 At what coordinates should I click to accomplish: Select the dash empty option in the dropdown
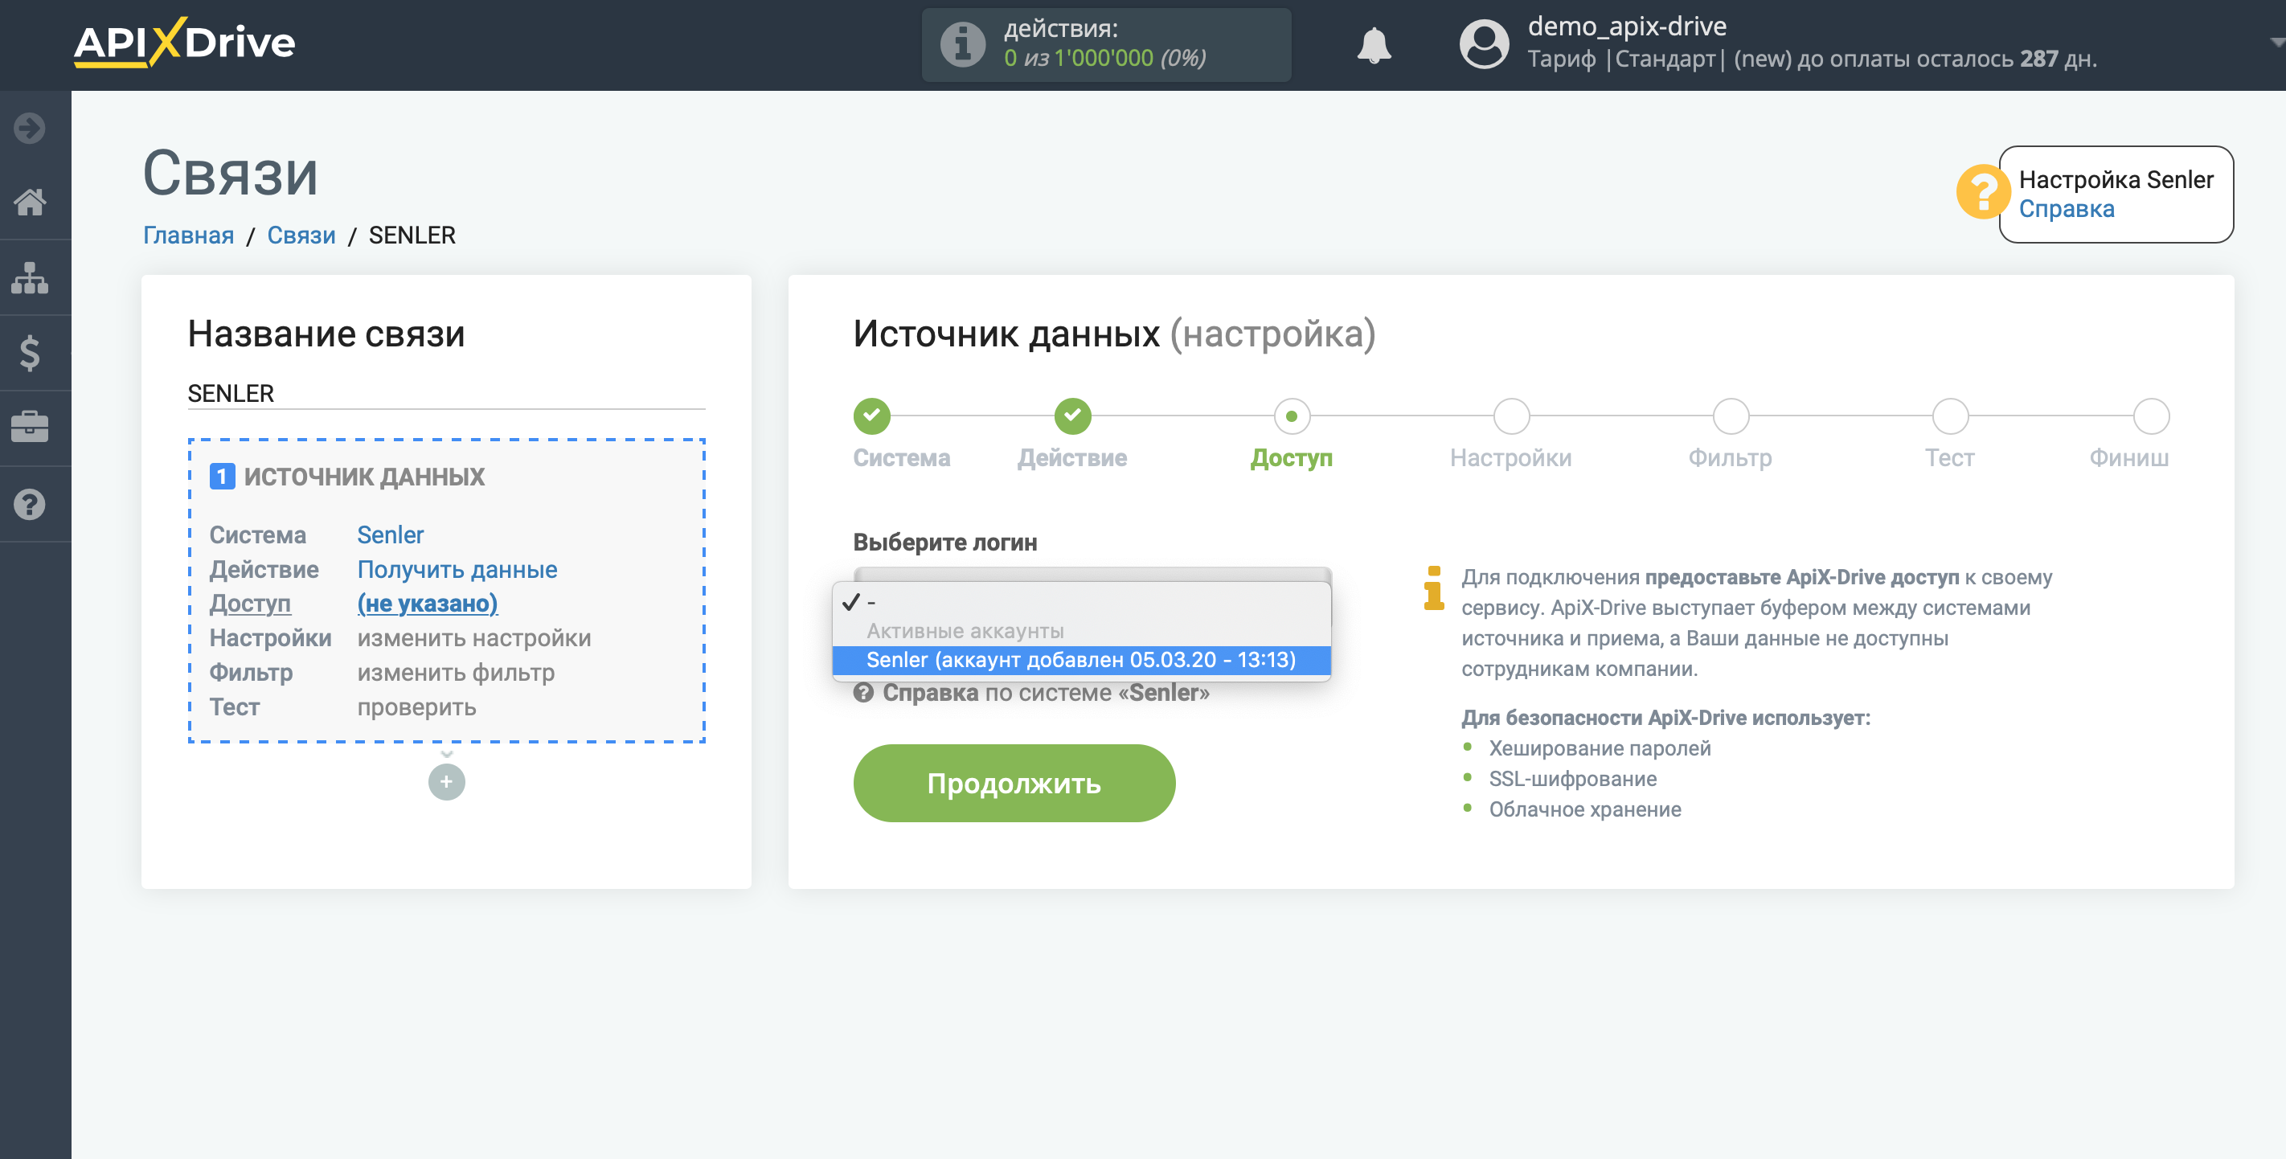(x=1081, y=602)
